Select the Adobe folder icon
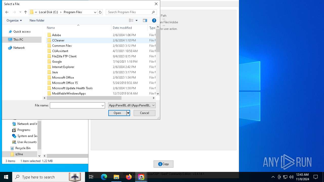The width and height of the screenshot is (324, 182). (49, 35)
